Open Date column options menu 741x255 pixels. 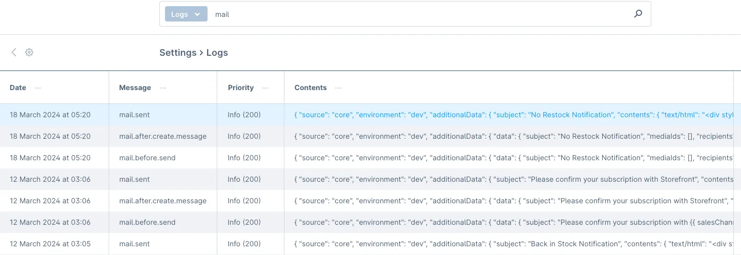[38, 88]
